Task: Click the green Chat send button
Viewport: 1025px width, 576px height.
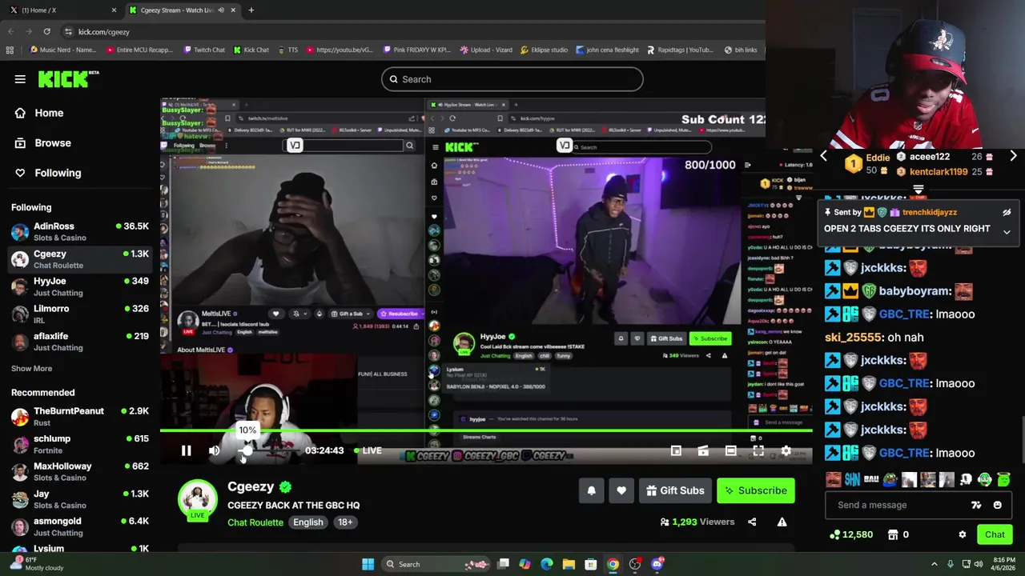Action: 995,534
